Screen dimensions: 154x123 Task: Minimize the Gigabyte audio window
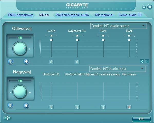coord(144,7)
